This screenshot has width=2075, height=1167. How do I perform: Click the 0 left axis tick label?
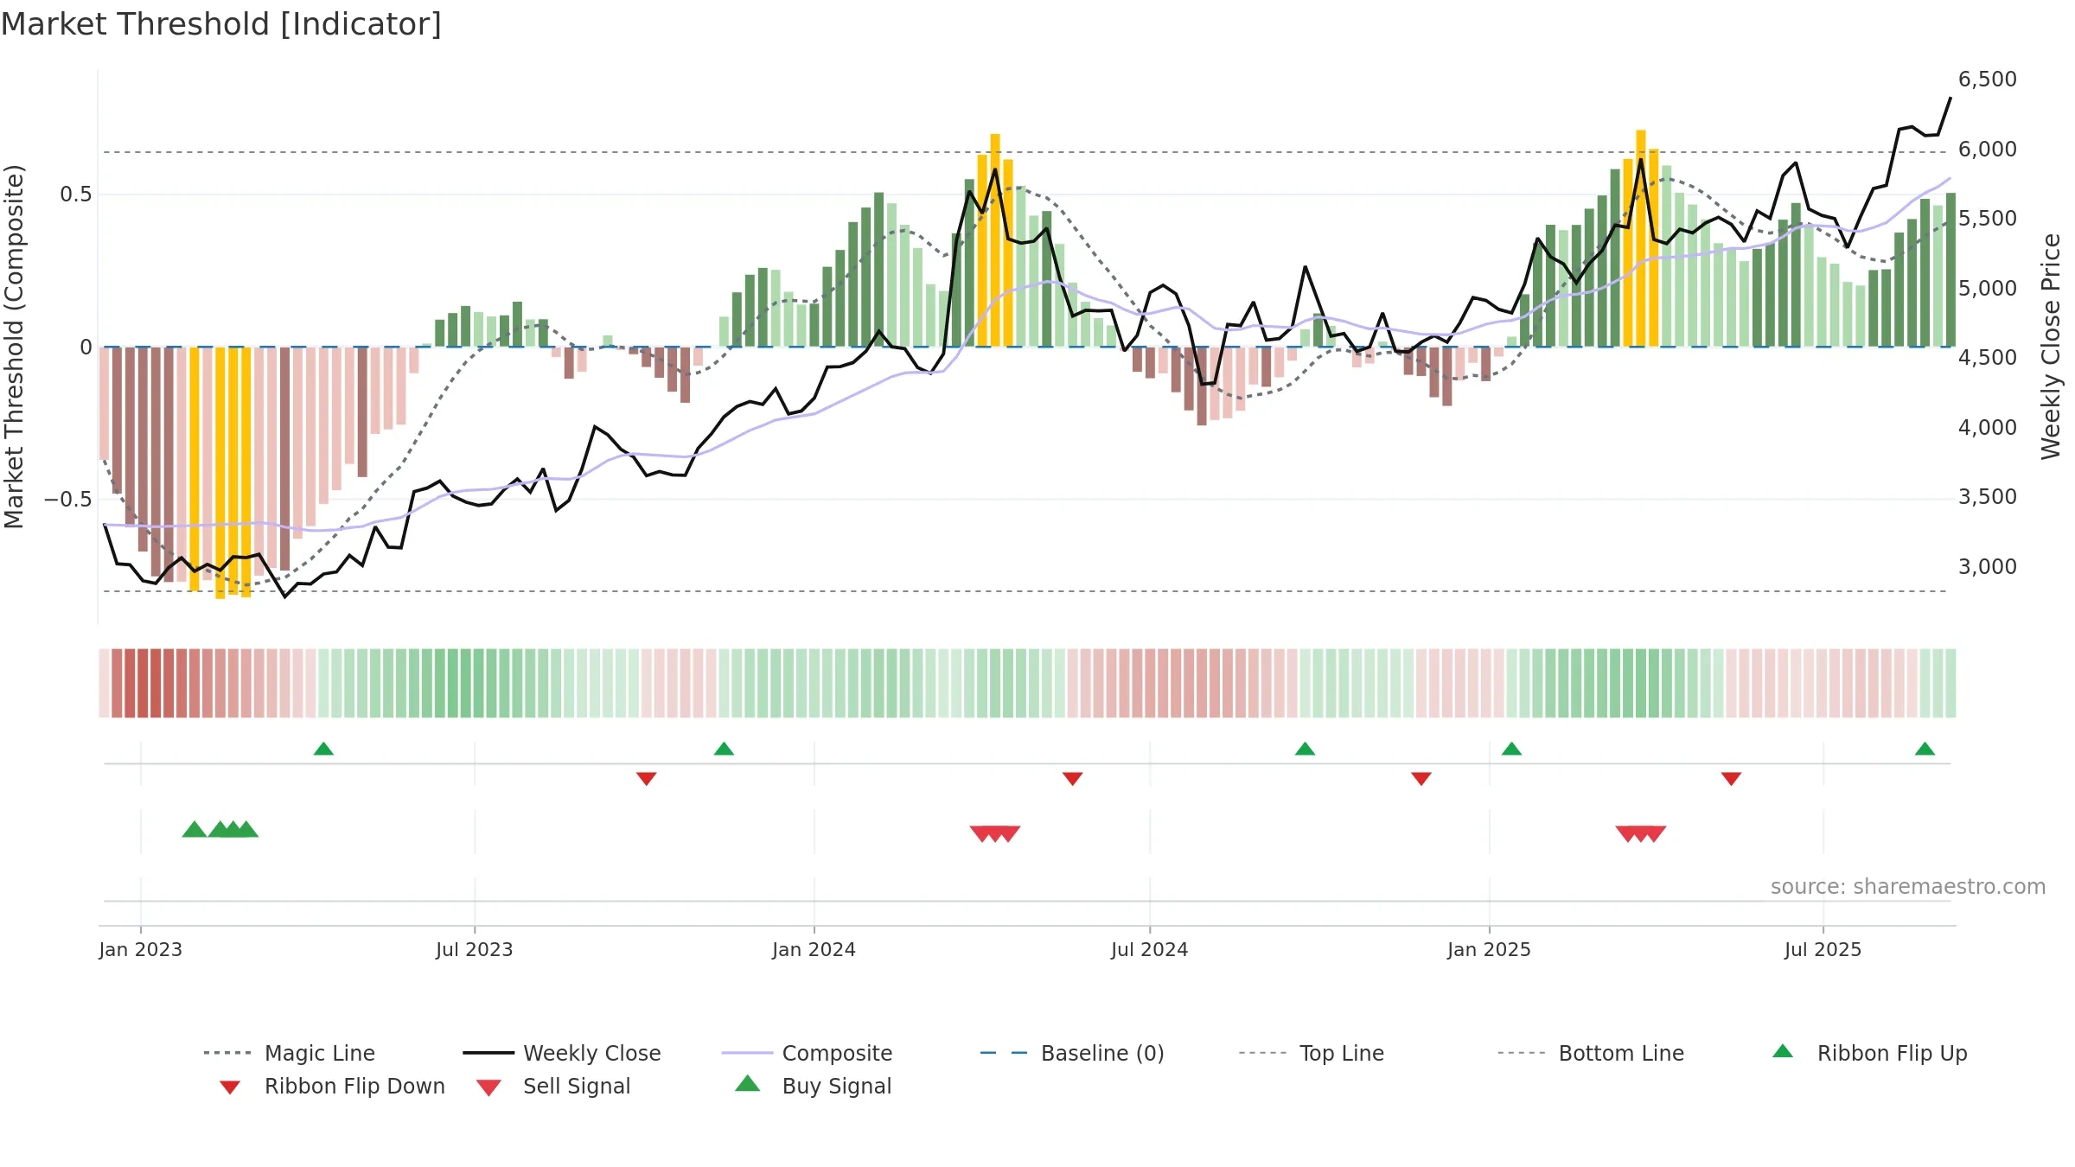(x=86, y=348)
